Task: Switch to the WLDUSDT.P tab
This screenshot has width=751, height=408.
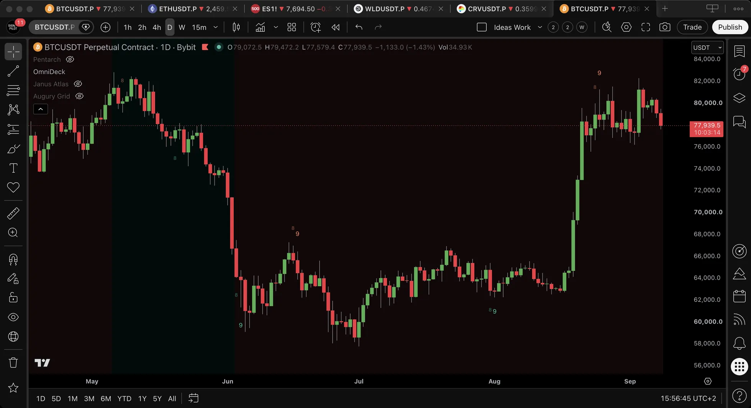Action: pyautogui.click(x=398, y=9)
